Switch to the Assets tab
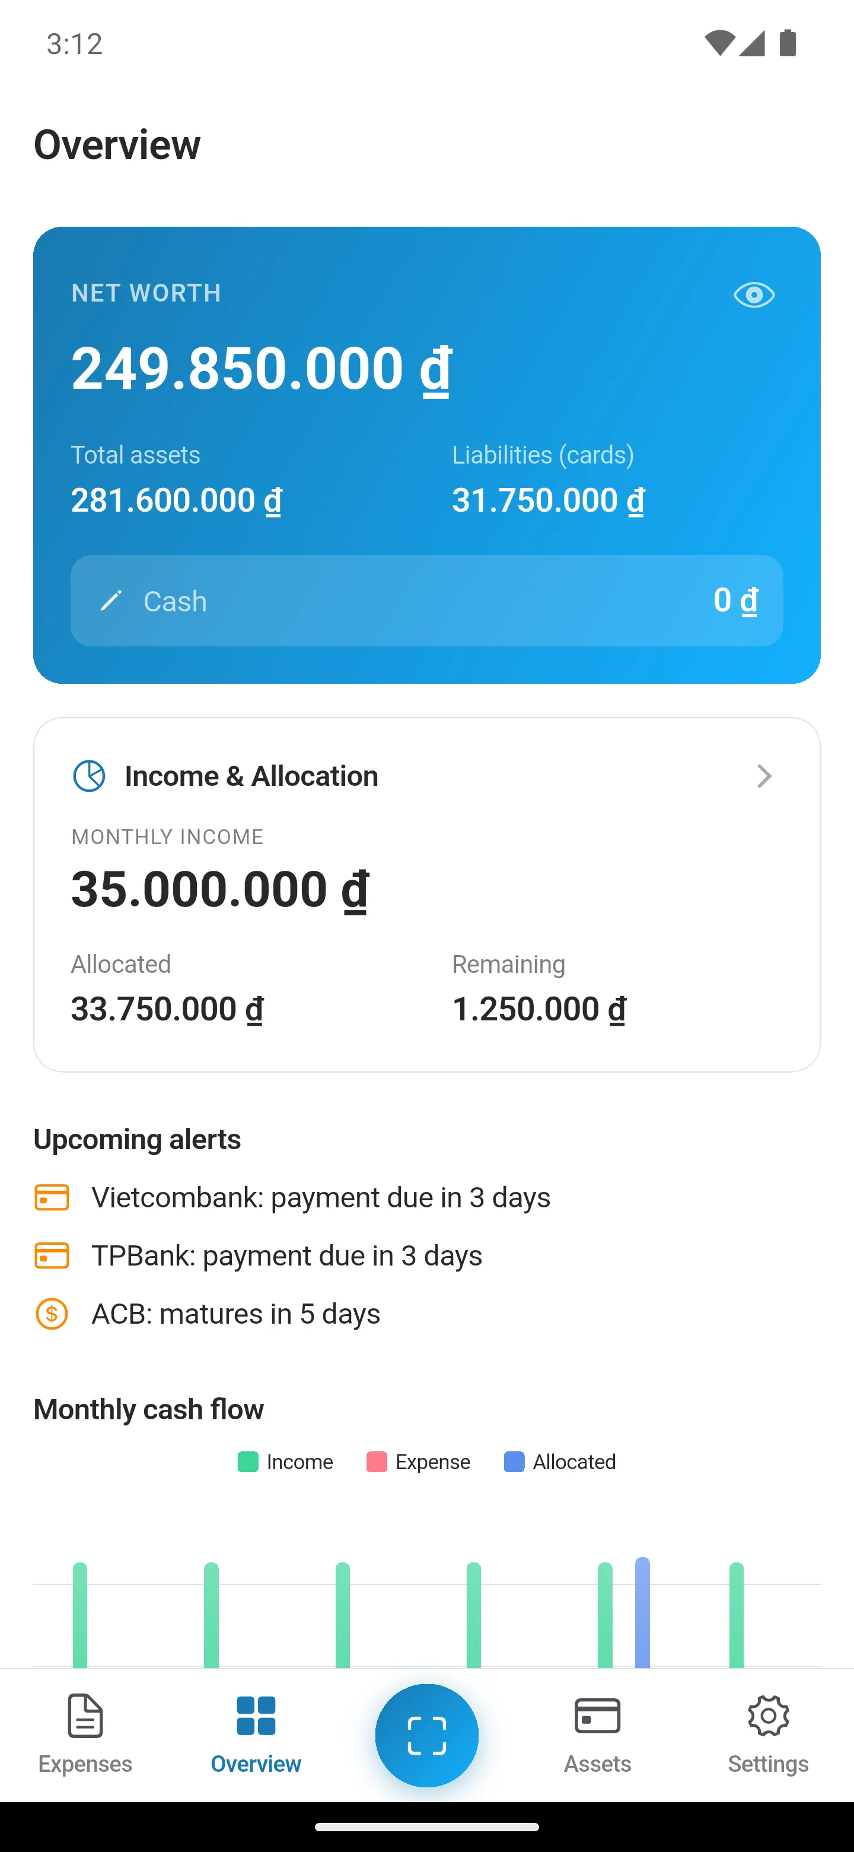This screenshot has height=1852, width=854. (x=598, y=1734)
